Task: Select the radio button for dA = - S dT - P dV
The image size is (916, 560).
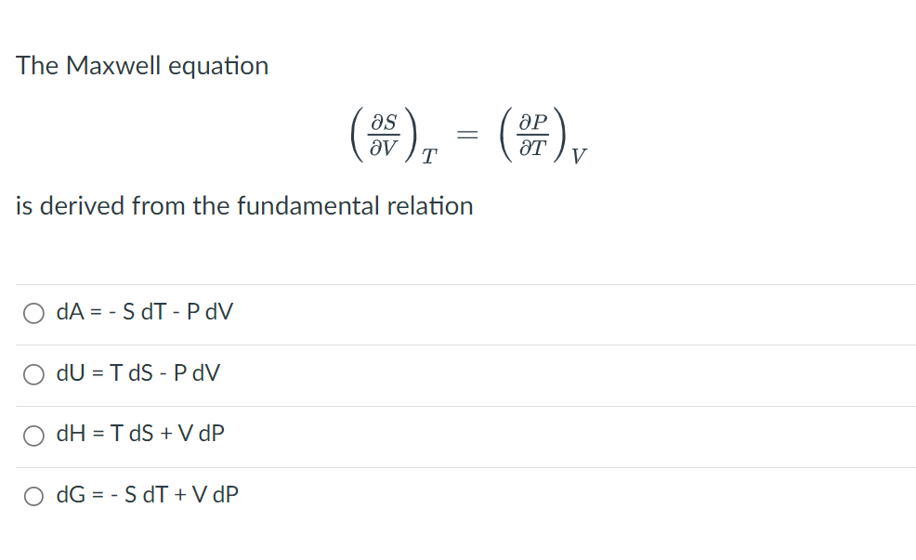Action: coord(33,313)
